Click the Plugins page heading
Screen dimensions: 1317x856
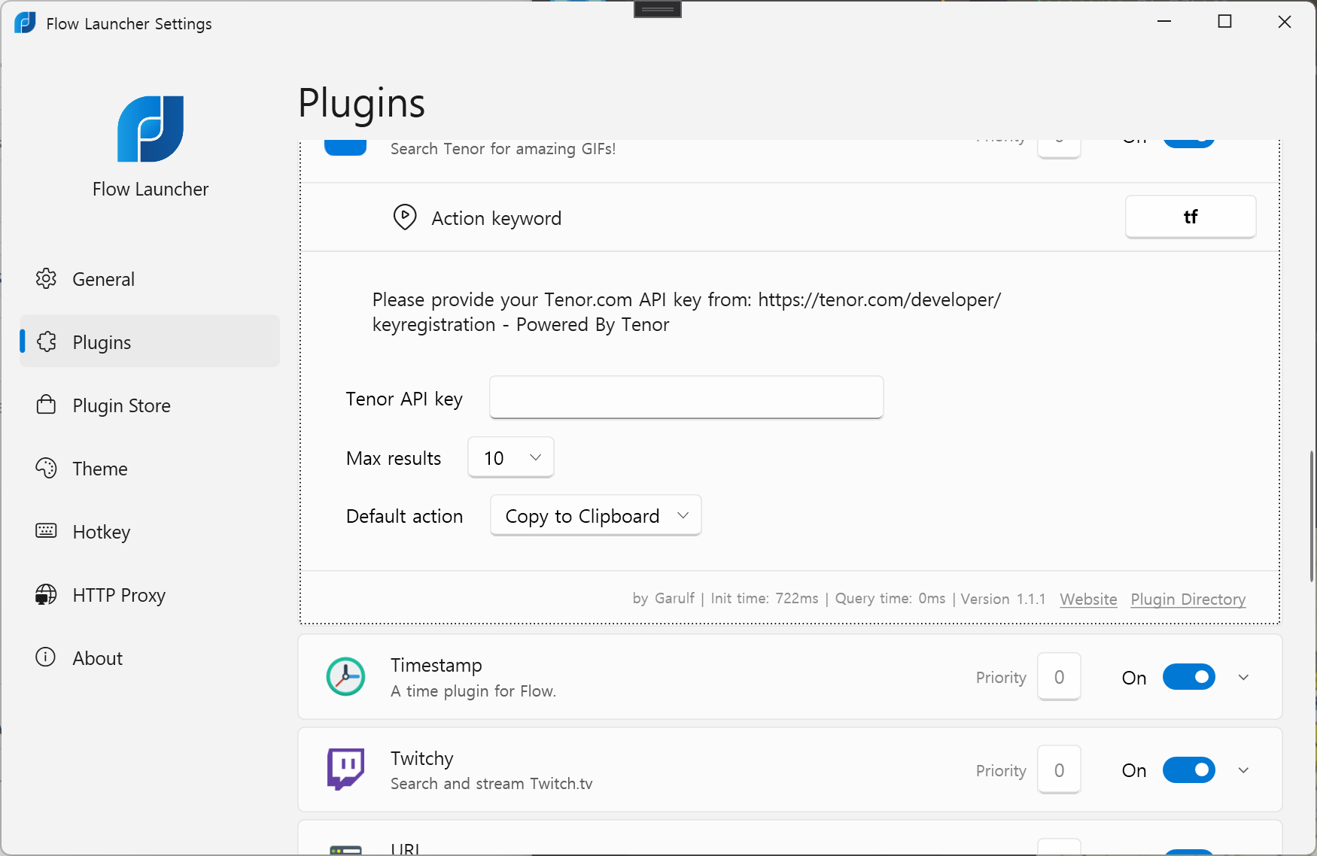pos(361,103)
